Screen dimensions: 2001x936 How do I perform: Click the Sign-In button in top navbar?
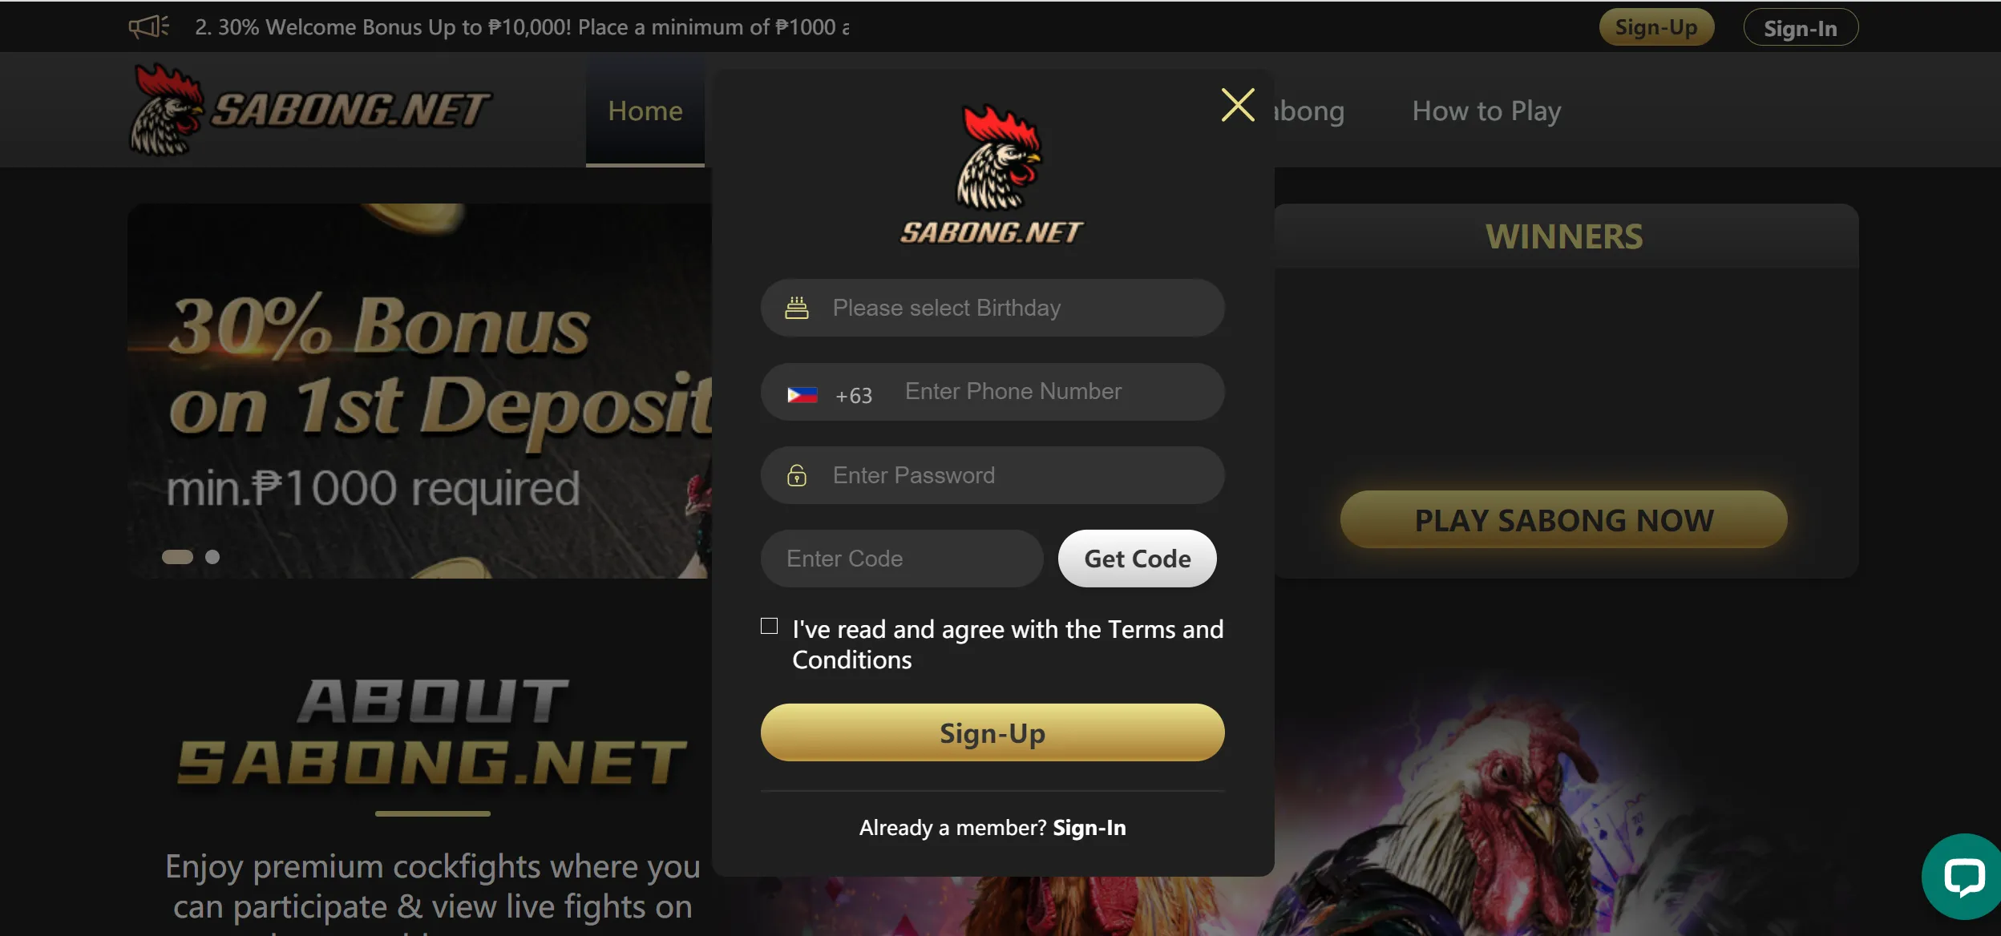pos(1799,26)
